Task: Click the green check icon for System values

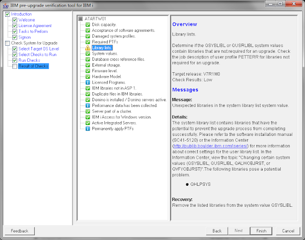Action: coord(88,54)
